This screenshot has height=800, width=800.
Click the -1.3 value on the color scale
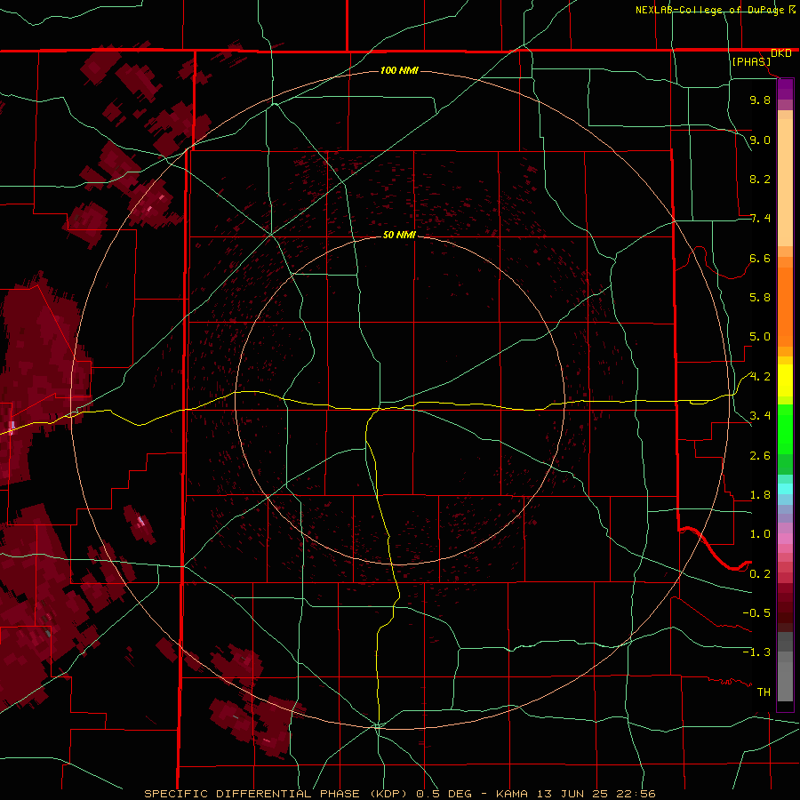[x=756, y=652]
